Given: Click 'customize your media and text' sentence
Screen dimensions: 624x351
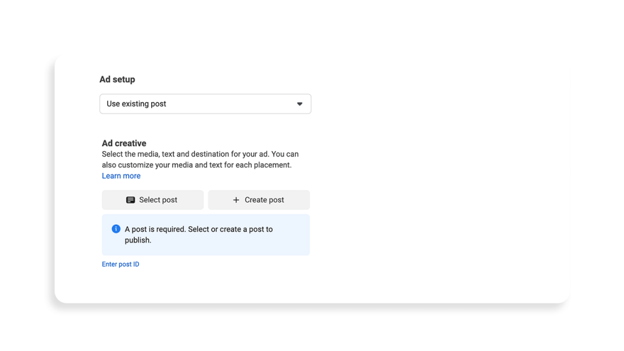Looking at the screenshot, I should point(177,165).
